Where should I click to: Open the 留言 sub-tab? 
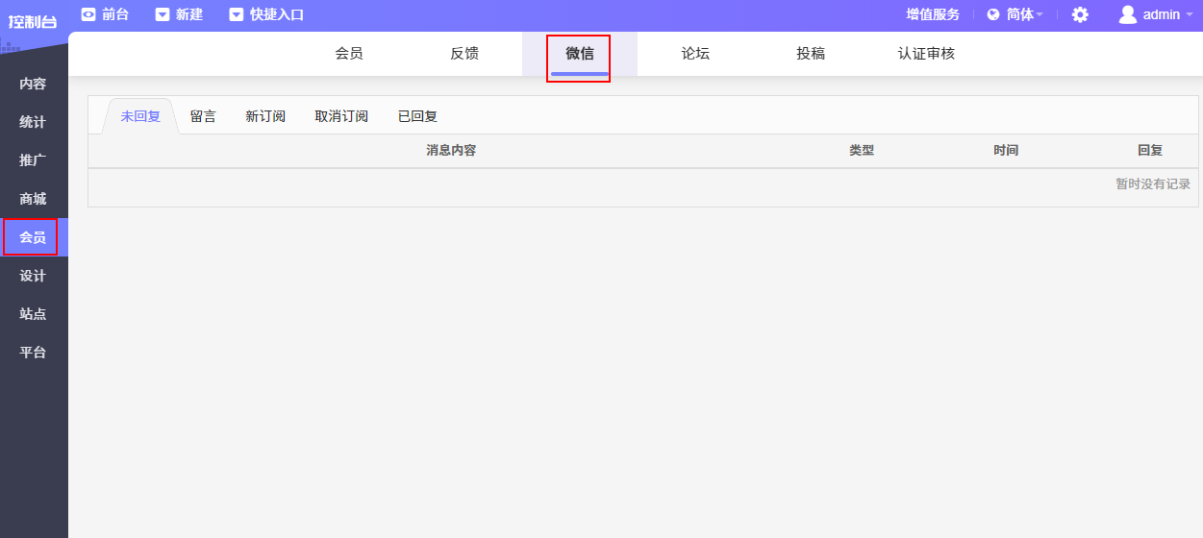coord(203,116)
